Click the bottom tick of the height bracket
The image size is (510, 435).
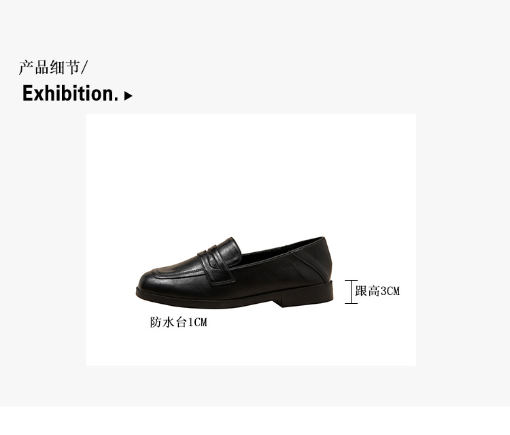tap(351, 303)
